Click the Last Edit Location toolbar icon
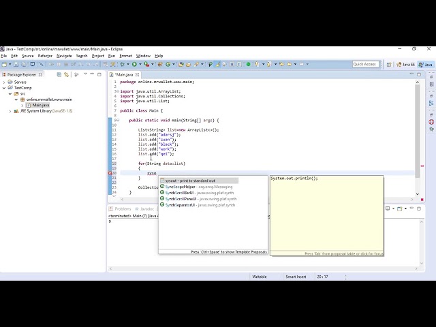Viewport: 436px width, 327px height. [x=281, y=65]
